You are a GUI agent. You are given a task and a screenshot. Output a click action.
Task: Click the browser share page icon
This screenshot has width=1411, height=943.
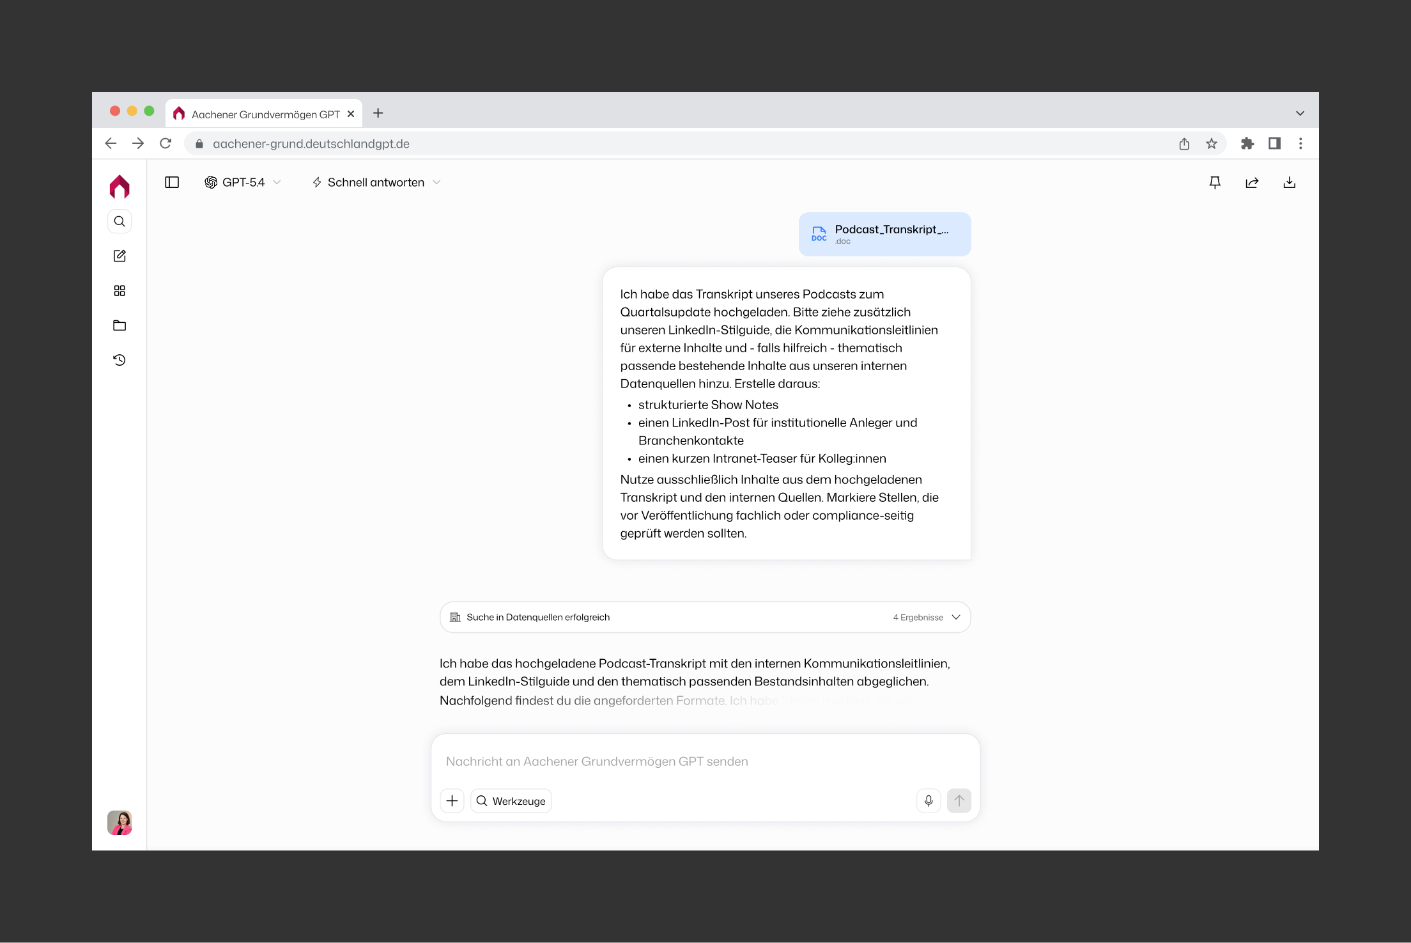1184,144
